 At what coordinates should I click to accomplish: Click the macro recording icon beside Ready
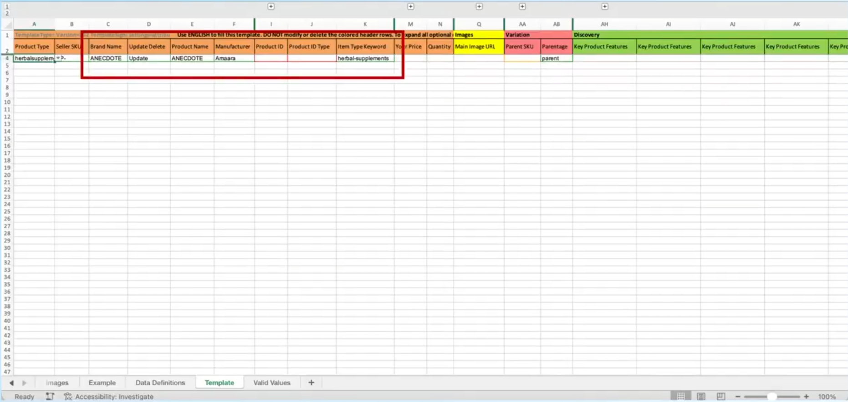tap(50, 397)
